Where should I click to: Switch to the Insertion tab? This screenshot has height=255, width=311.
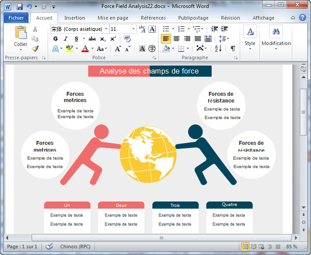74,18
